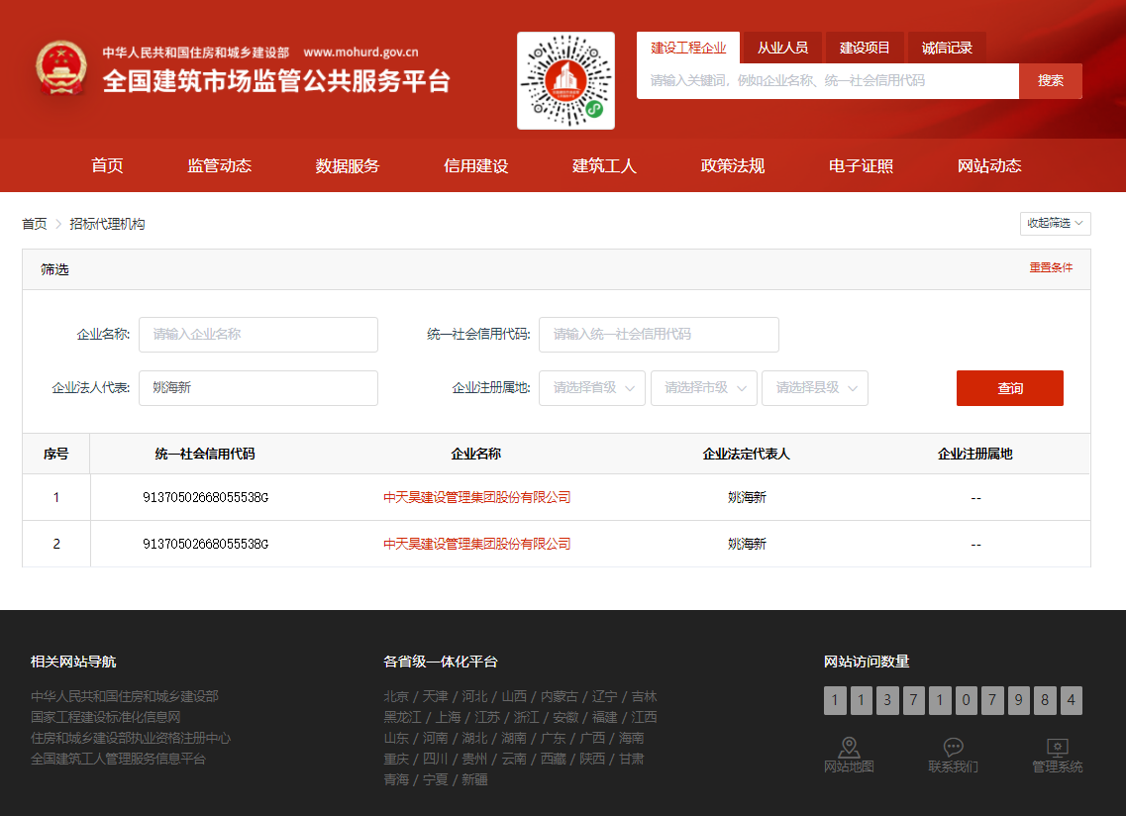Expand the 请选择省级 province dropdown
Screen dimensions: 1126x816
click(x=592, y=388)
